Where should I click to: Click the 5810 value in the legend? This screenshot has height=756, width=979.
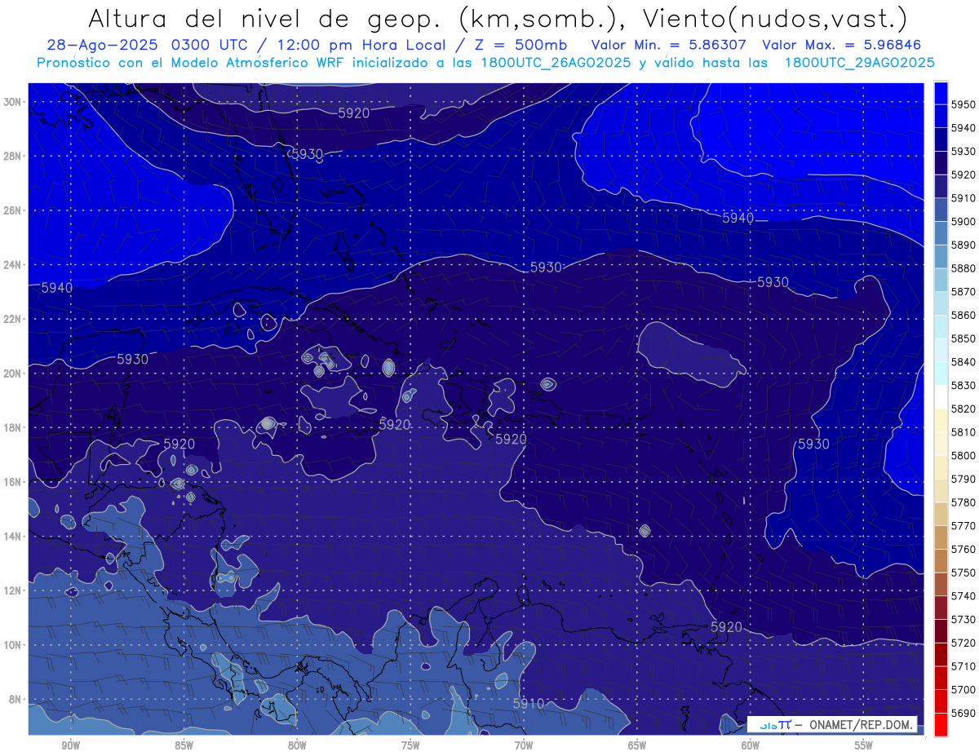[963, 431]
